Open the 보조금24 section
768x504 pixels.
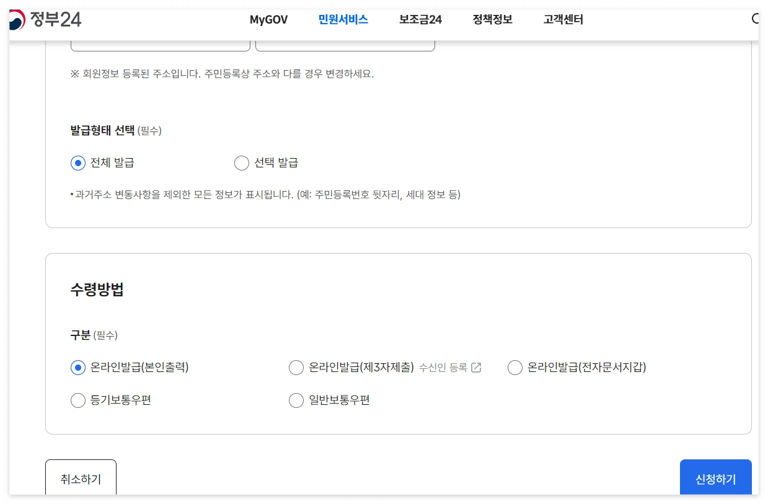coord(420,19)
